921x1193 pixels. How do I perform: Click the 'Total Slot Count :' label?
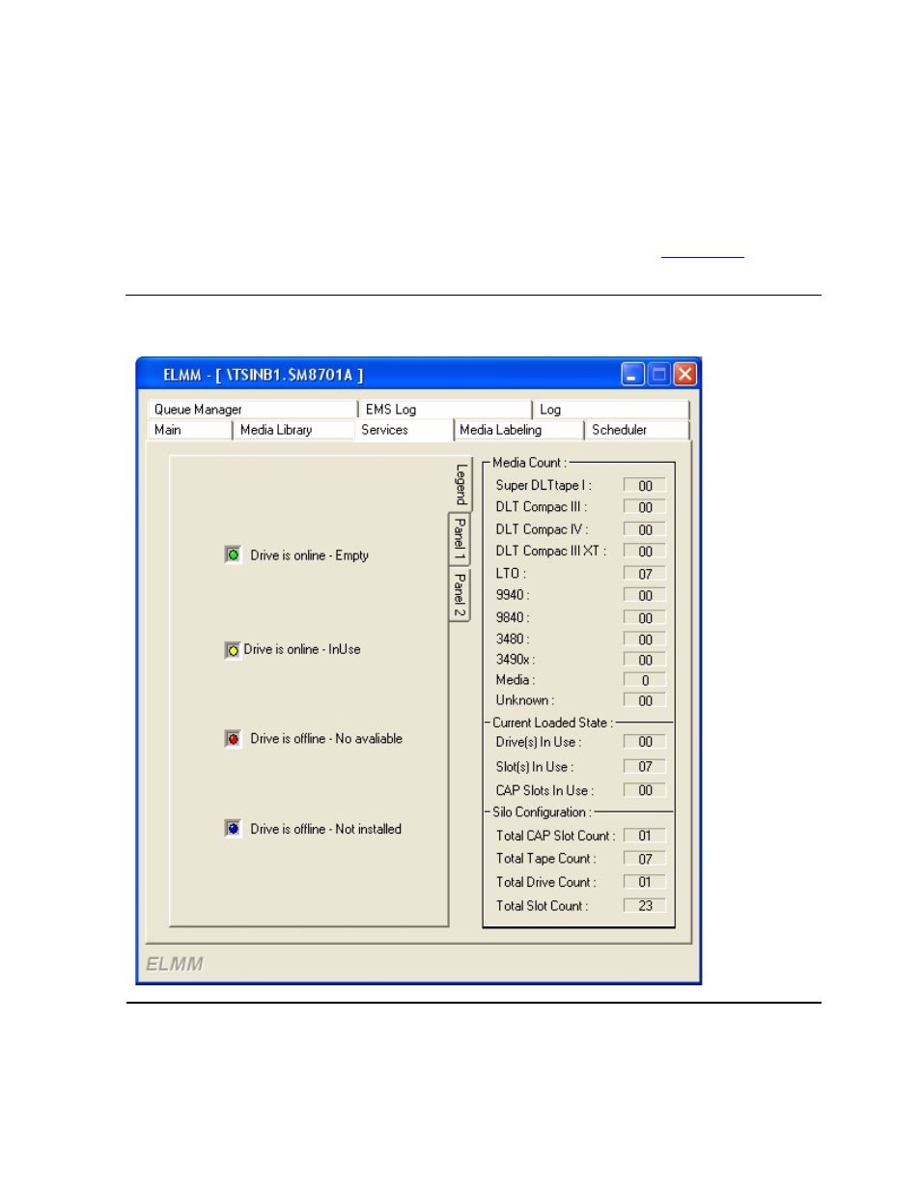coord(542,906)
